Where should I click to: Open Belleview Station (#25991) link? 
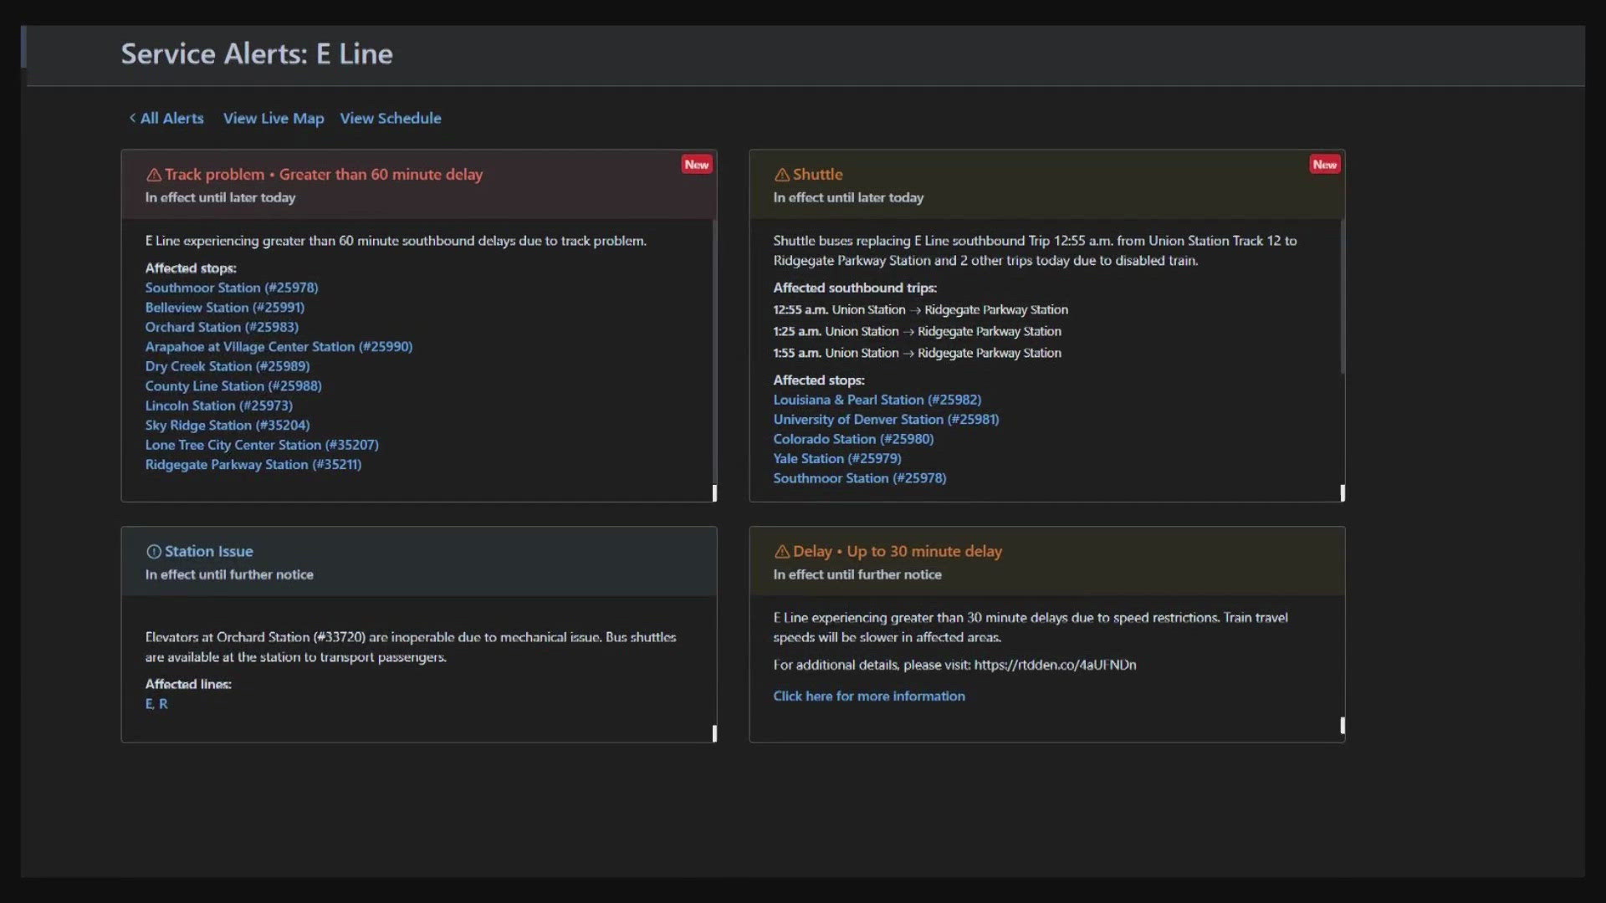pos(225,308)
